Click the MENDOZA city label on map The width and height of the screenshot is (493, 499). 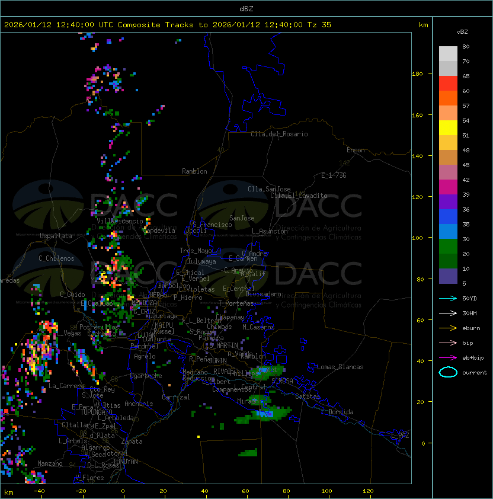pos(144,302)
